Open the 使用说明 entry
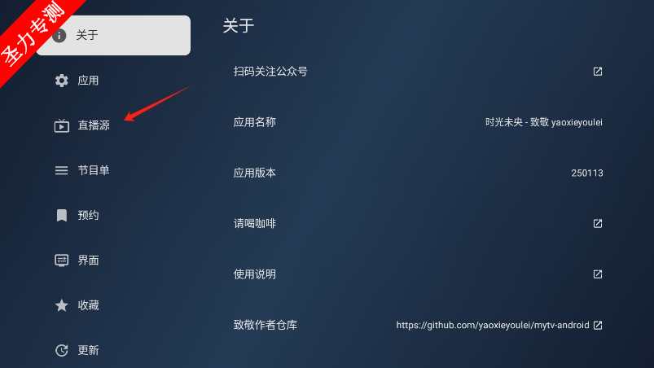Screen dimensions: 654x368 pos(418,274)
